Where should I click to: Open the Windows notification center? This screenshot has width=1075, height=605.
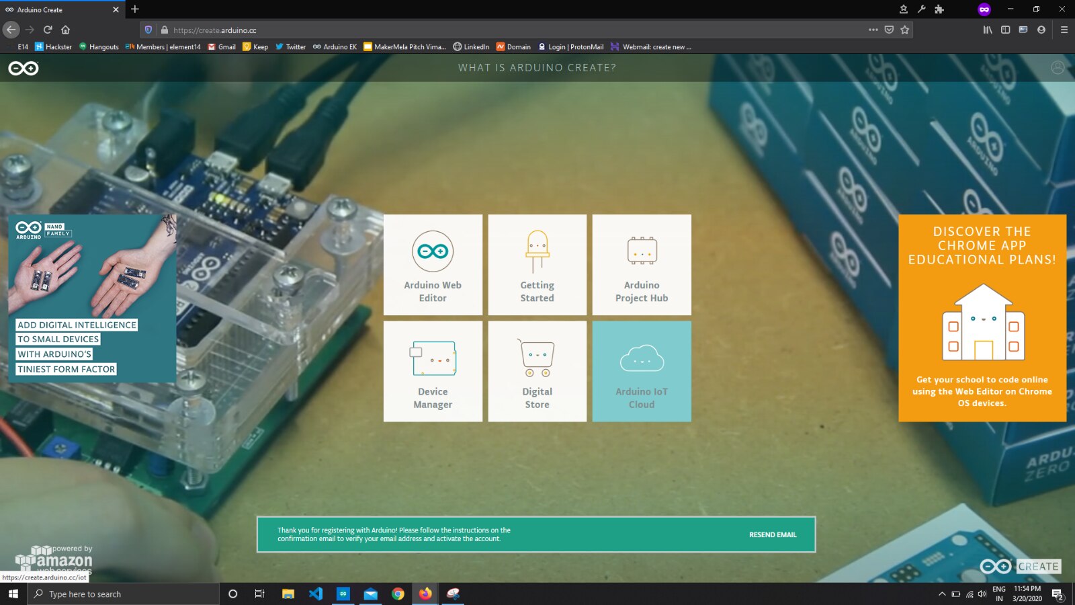(1058, 594)
